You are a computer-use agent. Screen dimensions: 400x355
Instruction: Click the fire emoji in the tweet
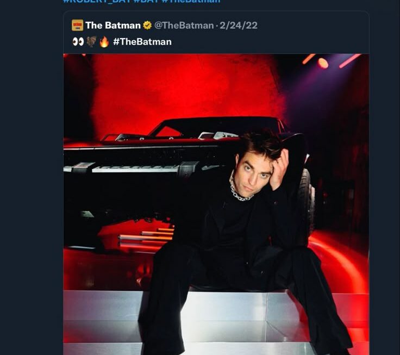(x=104, y=42)
